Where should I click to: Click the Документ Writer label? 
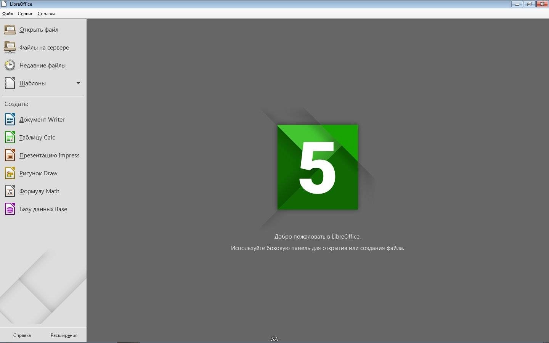pyautogui.click(x=42, y=120)
